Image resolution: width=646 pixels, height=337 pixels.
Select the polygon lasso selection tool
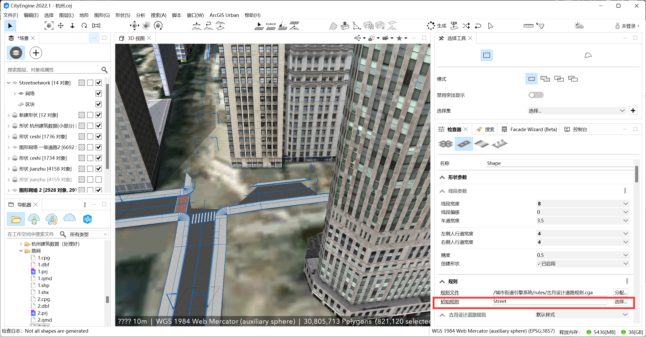click(x=588, y=55)
